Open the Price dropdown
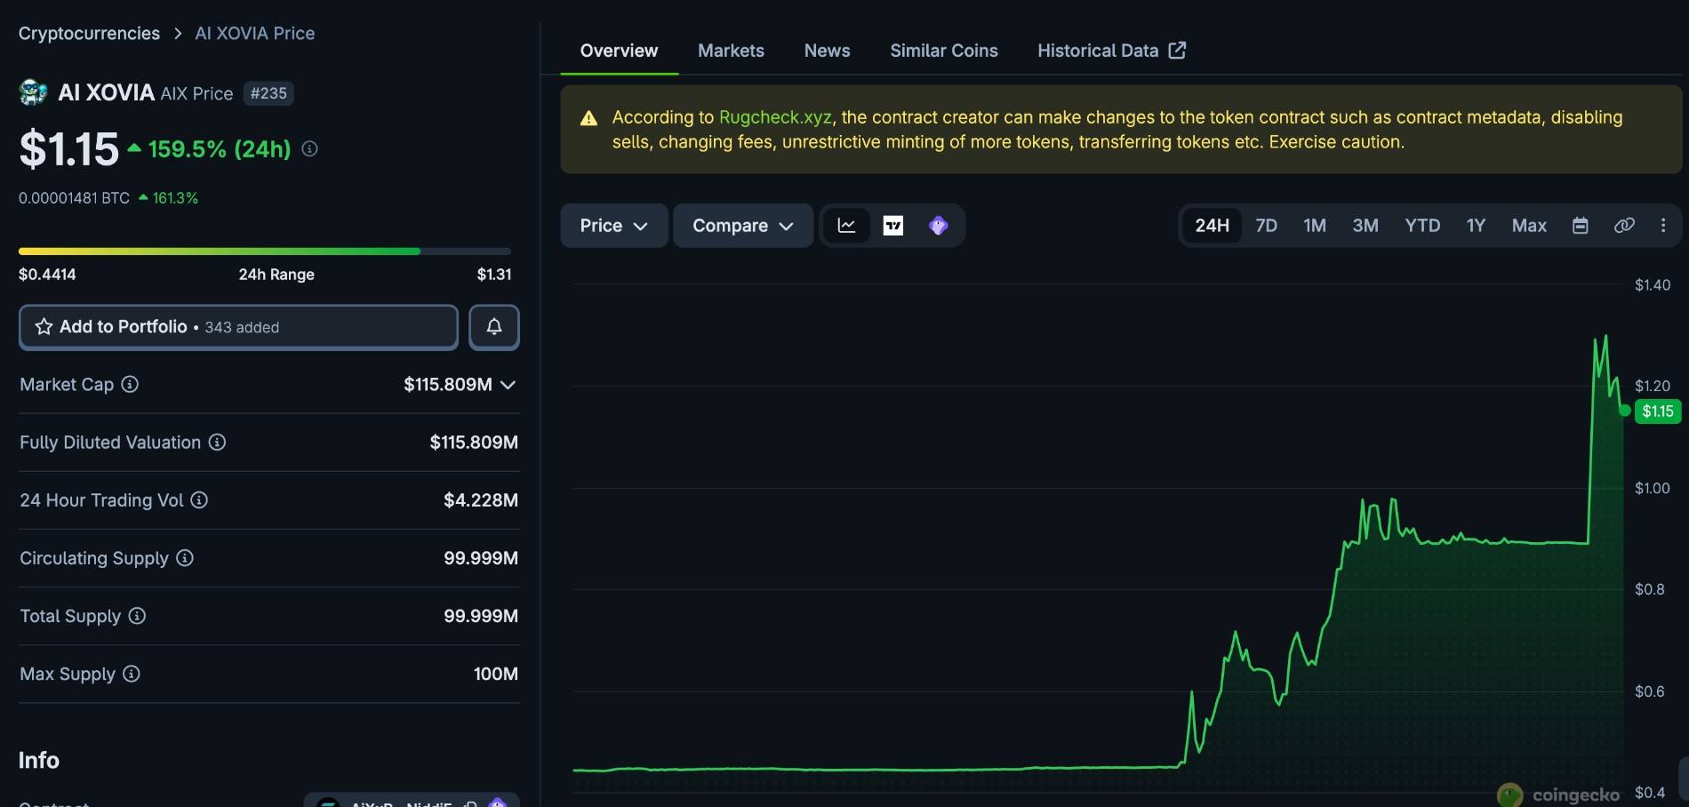 coord(614,226)
